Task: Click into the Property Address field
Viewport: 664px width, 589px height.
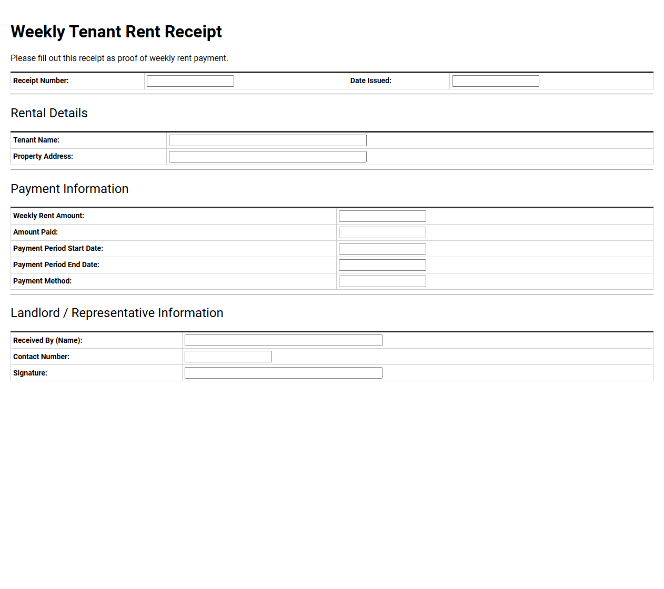Action: point(268,157)
